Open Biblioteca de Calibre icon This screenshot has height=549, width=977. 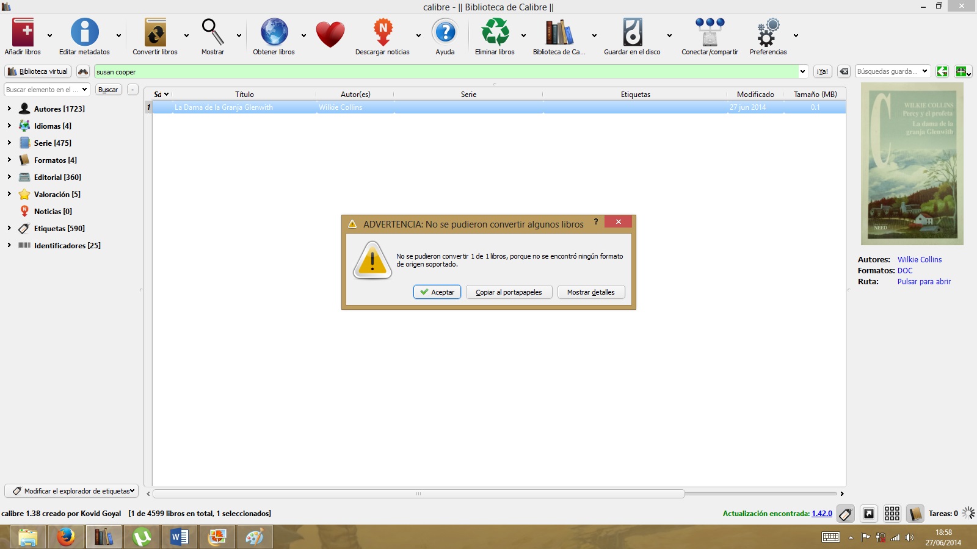click(x=559, y=32)
